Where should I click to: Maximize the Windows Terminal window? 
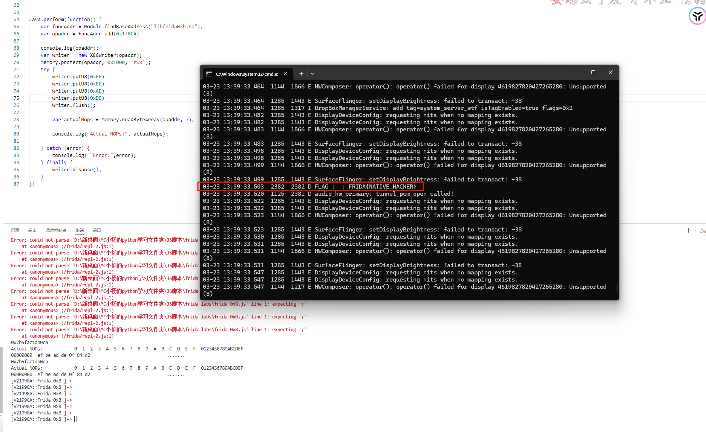[593, 72]
